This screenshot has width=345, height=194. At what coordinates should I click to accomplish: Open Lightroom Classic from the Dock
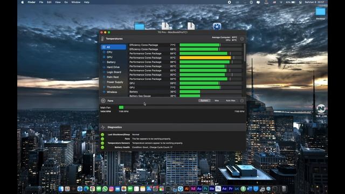pos(237,189)
